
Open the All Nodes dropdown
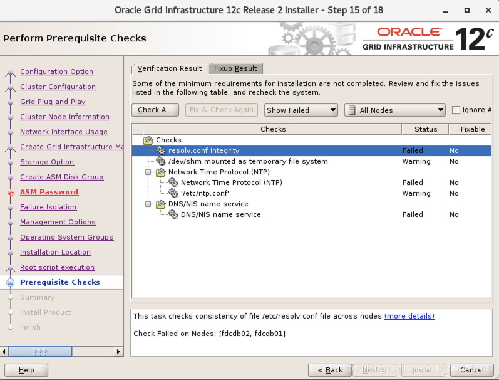click(x=394, y=110)
